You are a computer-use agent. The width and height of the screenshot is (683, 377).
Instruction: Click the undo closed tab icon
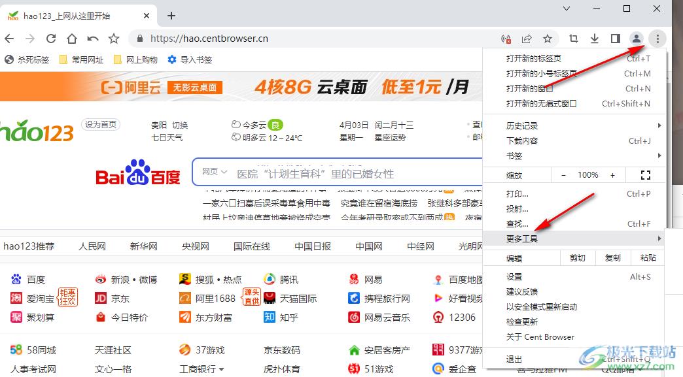coord(93,39)
